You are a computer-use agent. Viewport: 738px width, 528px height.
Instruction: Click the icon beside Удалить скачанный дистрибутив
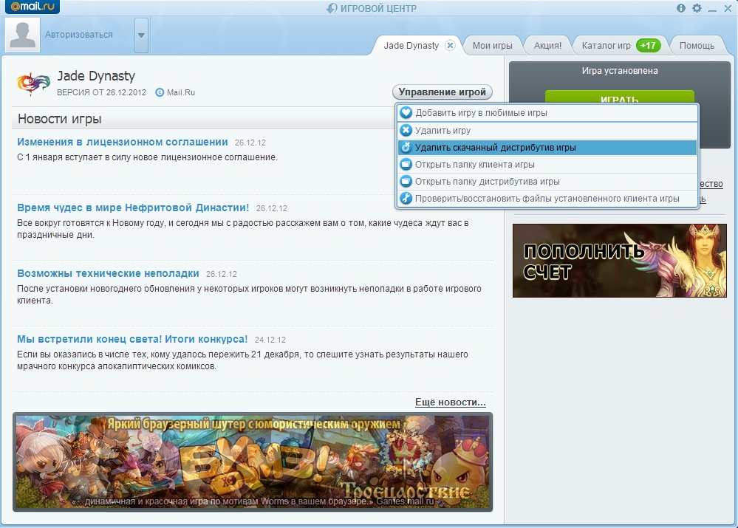[406, 147]
